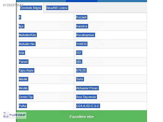Open the Bina/BB Listesi tab
The image size is (163, 122).
point(57,8)
